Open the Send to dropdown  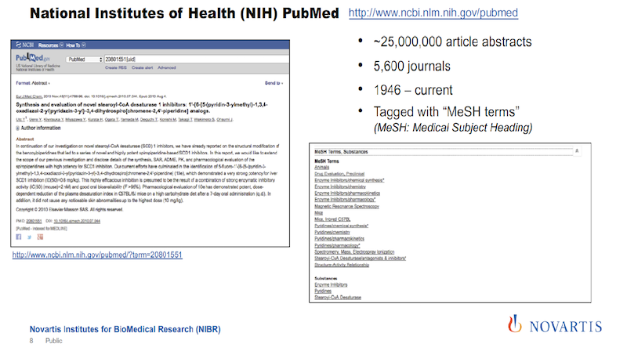coord(274,83)
